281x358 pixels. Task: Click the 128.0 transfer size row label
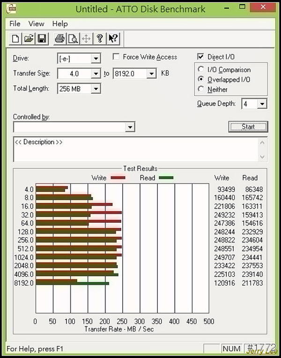tap(25, 232)
